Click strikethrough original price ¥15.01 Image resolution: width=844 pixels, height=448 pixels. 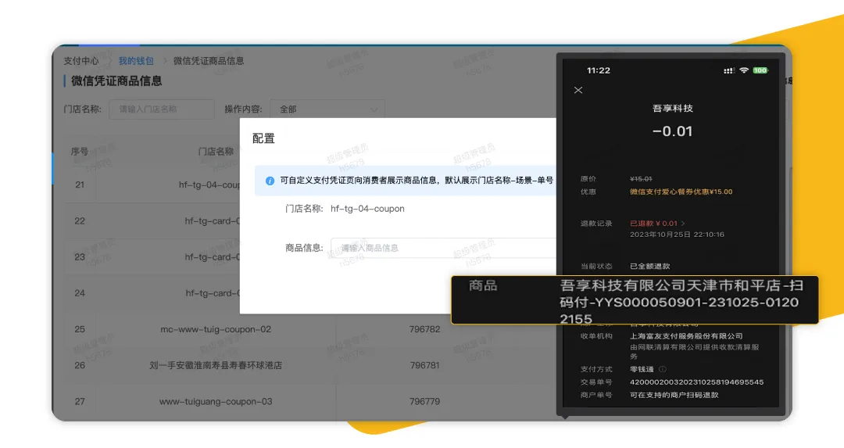click(641, 179)
